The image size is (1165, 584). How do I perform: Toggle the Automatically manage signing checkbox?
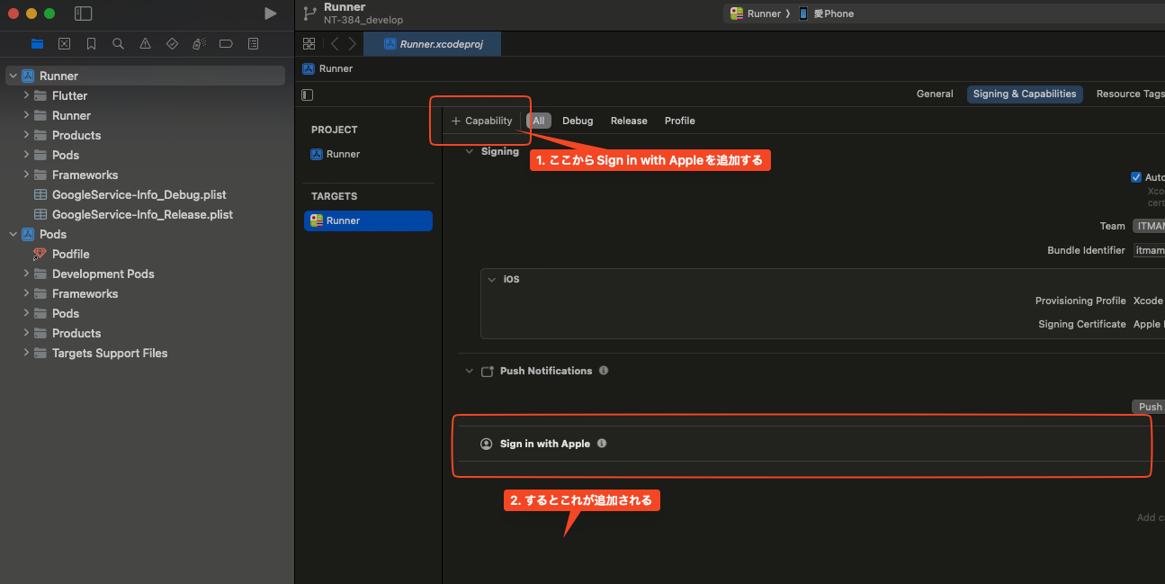pos(1136,177)
